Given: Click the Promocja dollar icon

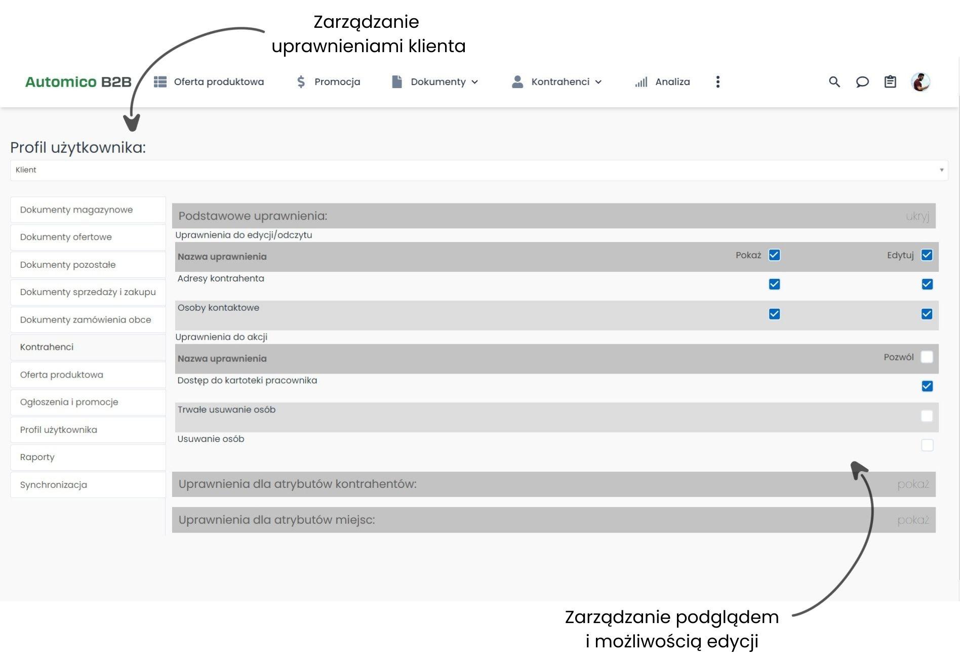Looking at the screenshot, I should pos(301,82).
